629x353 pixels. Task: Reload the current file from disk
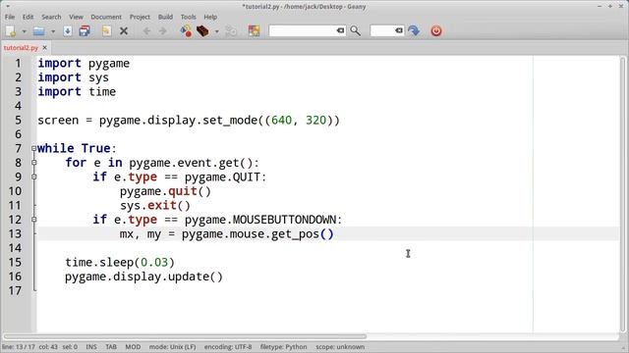pyautogui.click(x=106, y=30)
